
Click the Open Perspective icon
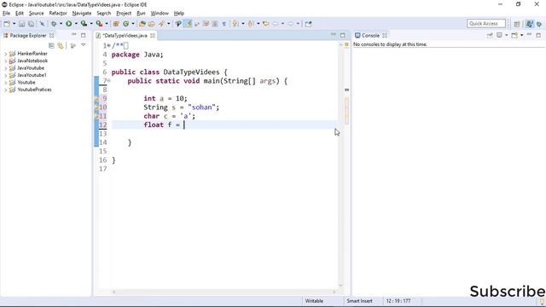click(x=517, y=24)
